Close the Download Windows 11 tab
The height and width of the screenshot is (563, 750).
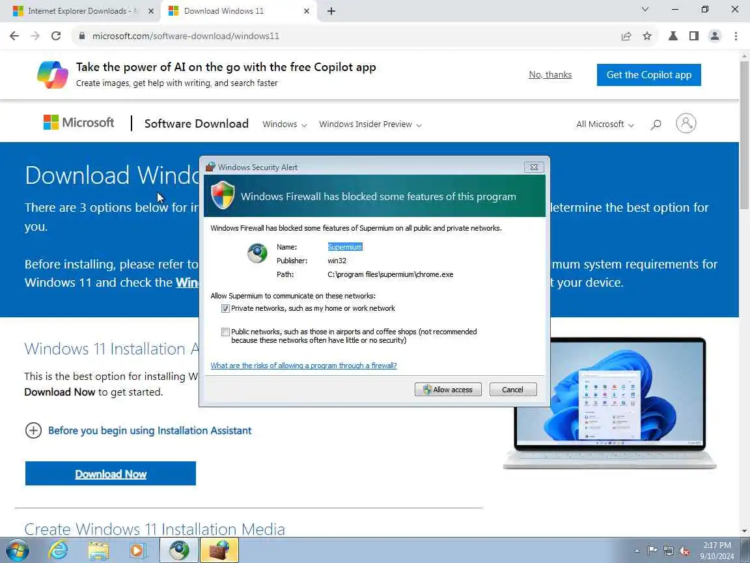coord(307,11)
